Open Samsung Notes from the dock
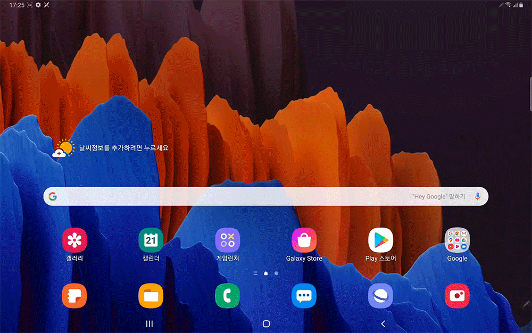 (x=74, y=296)
